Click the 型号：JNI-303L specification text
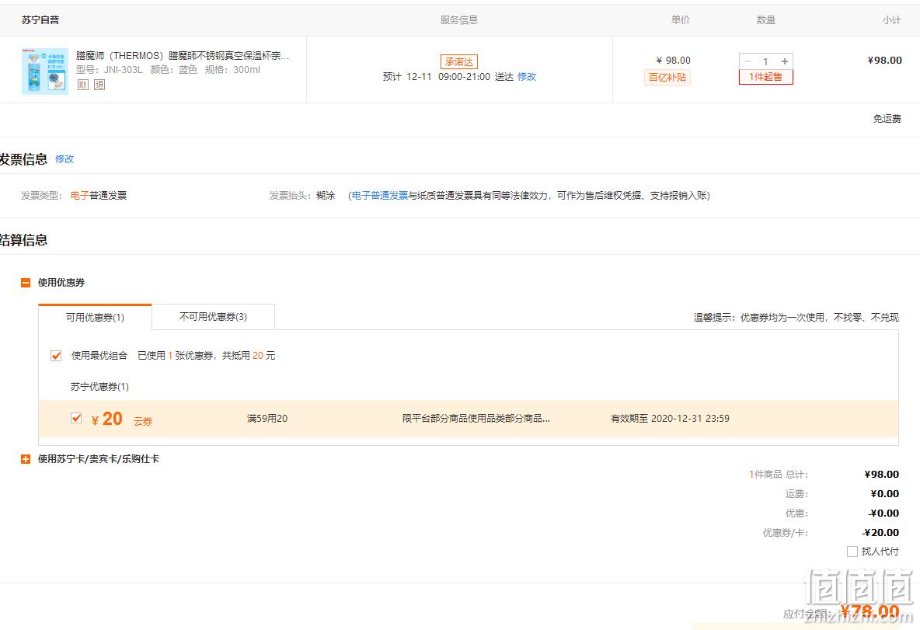Screen dimensions: 920x630 [109, 70]
